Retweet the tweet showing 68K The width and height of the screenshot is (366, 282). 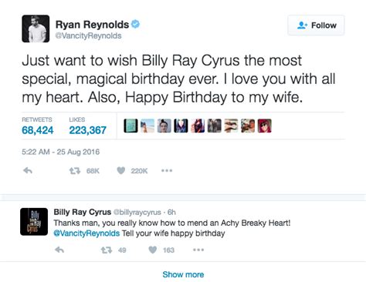[x=75, y=170]
